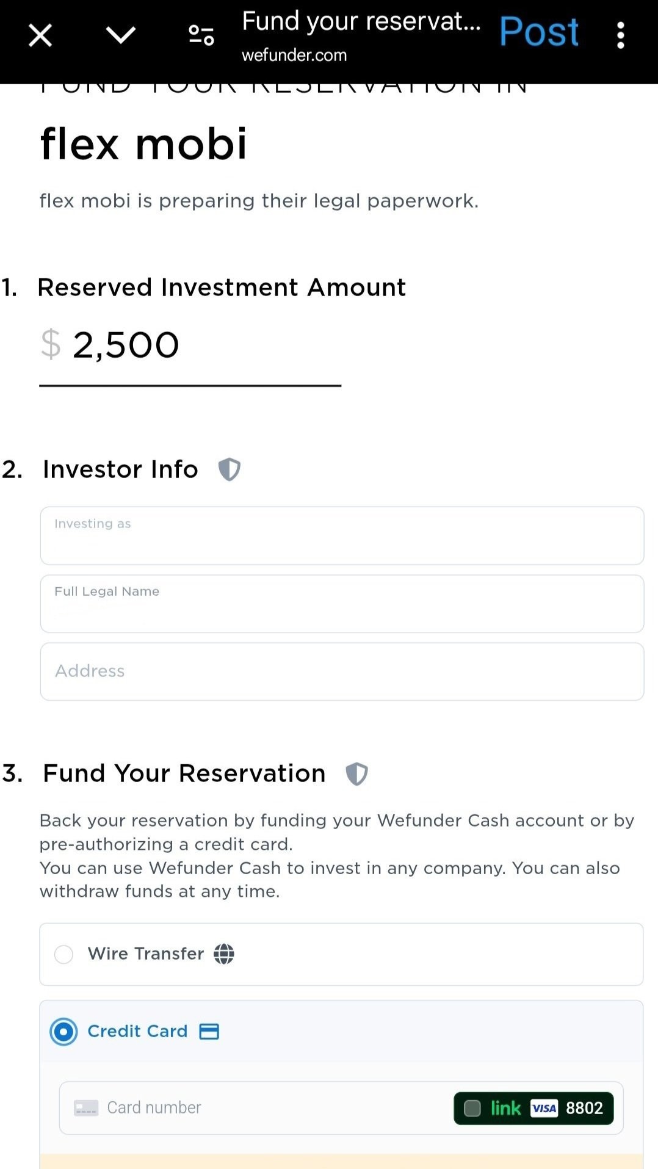The height and width of the screenshot is (1169, 658).
Task: Select the Credit Card radio button
Action: tap(63, 1032)
